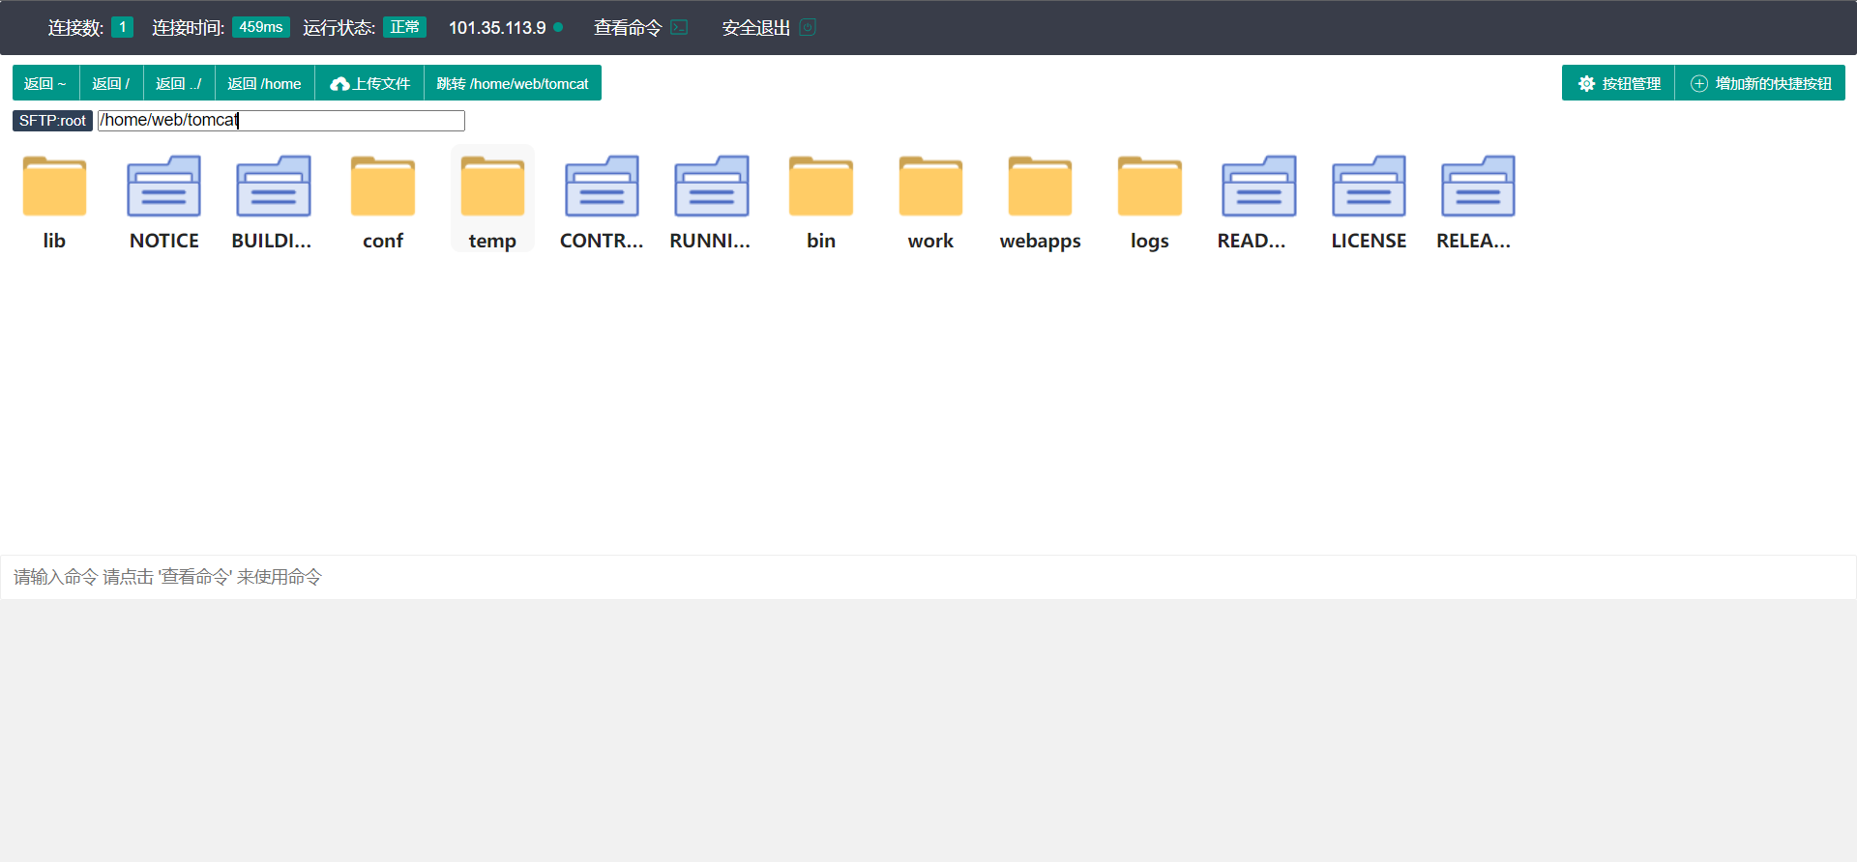Open 按钮管理 button management

point(1618,83)
